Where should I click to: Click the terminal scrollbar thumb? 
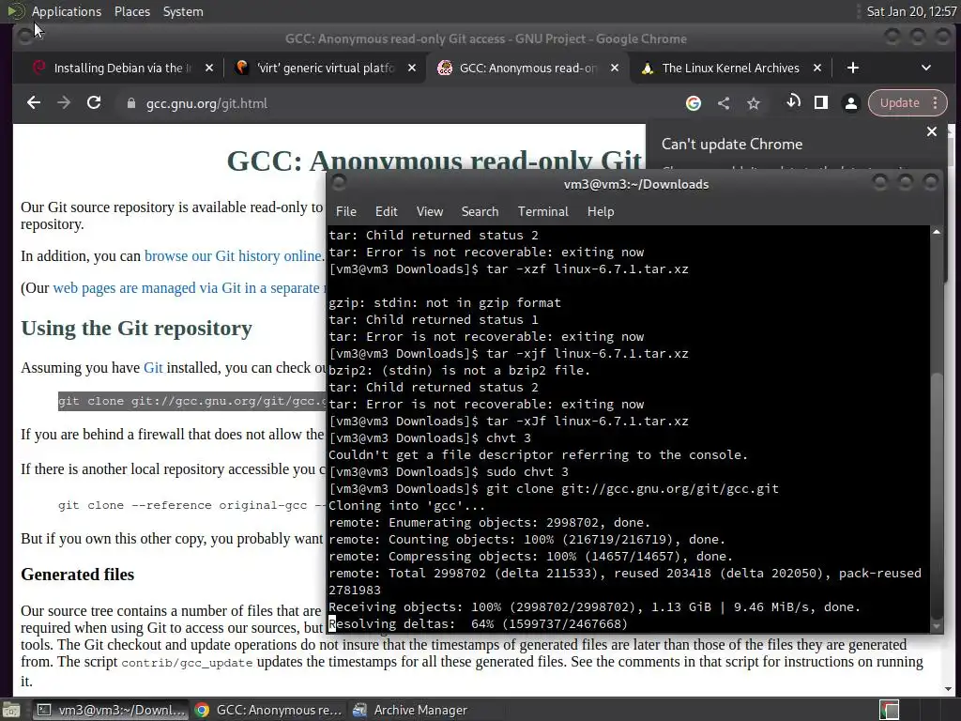point(937,494)
